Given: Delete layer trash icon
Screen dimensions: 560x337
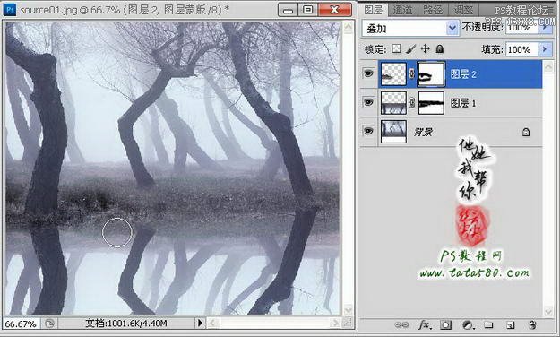Looking at the screenshot, I should tap(532, 324).
